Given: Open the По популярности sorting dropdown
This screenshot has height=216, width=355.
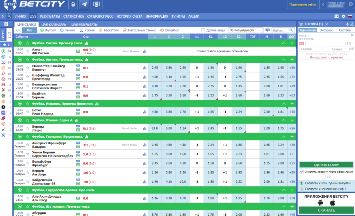Looking at the screenshot, I should 245,30.
